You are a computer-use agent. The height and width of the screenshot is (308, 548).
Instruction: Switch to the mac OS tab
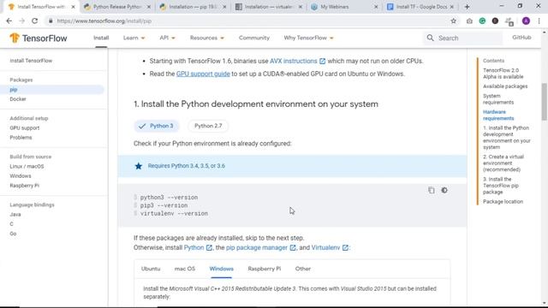tap(185, 269)
